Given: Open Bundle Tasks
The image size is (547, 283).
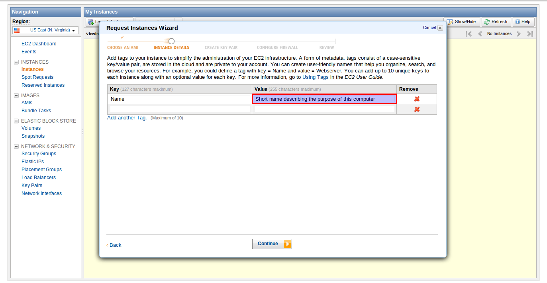Looking at the screenshot, I should (x=36, y=111).
